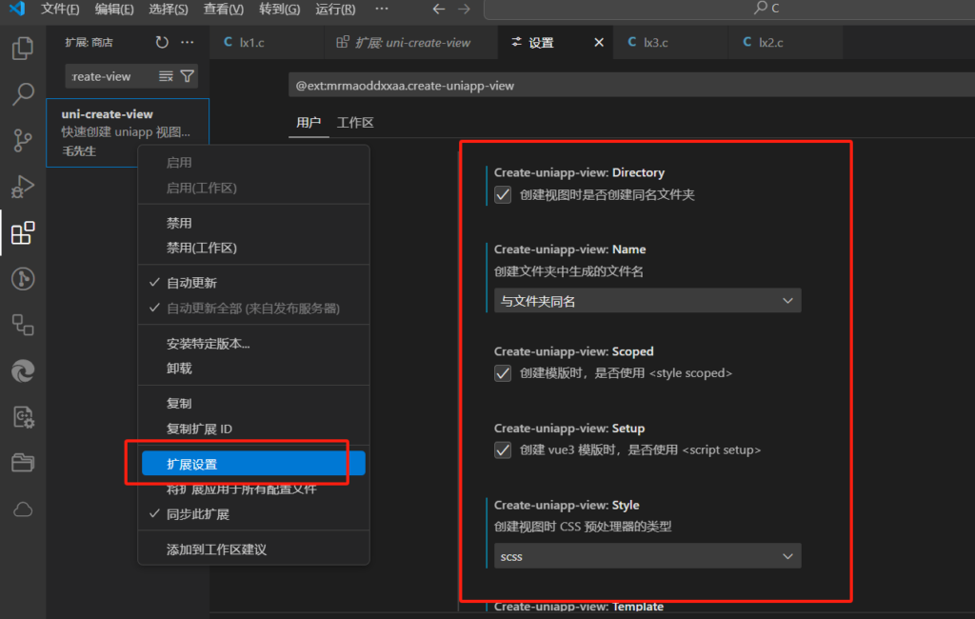This screenshot has height=619, width=975.
Task: Click the Create-uniapp-view: Directory setting title
Action: [579, 172]
